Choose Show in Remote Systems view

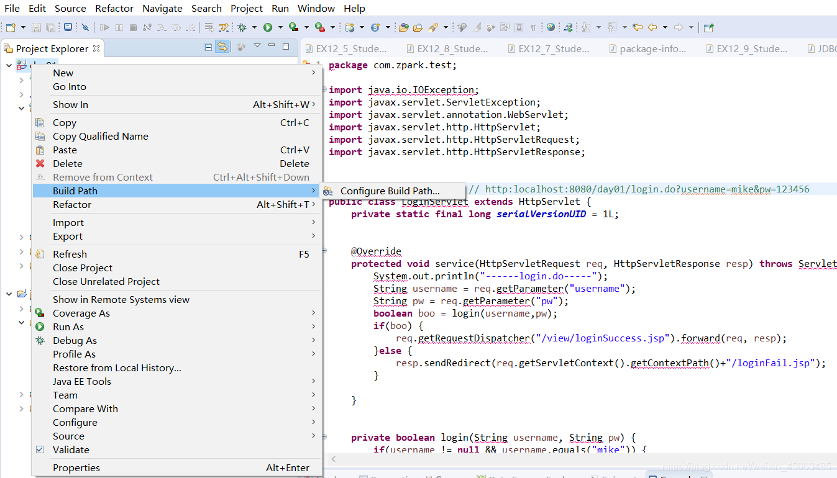click(177, 299)
